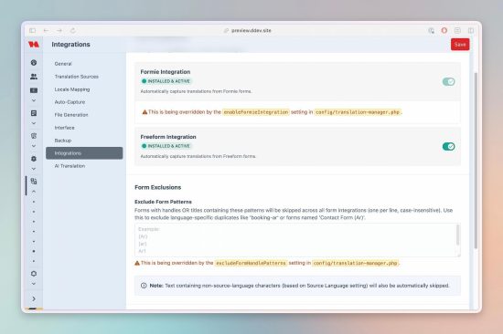The image size is (503, 334).
Task: Click the Freeform Integration heading
Action: pos(168,137)
